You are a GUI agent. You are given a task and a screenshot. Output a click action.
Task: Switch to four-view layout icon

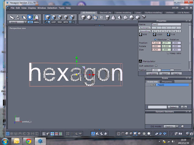click(12, 134)
